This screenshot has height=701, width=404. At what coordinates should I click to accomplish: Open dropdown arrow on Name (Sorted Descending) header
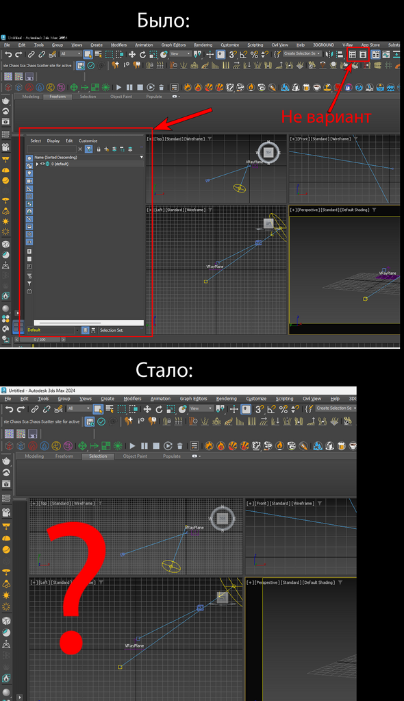pyautogui.click(x=141, y=158)
